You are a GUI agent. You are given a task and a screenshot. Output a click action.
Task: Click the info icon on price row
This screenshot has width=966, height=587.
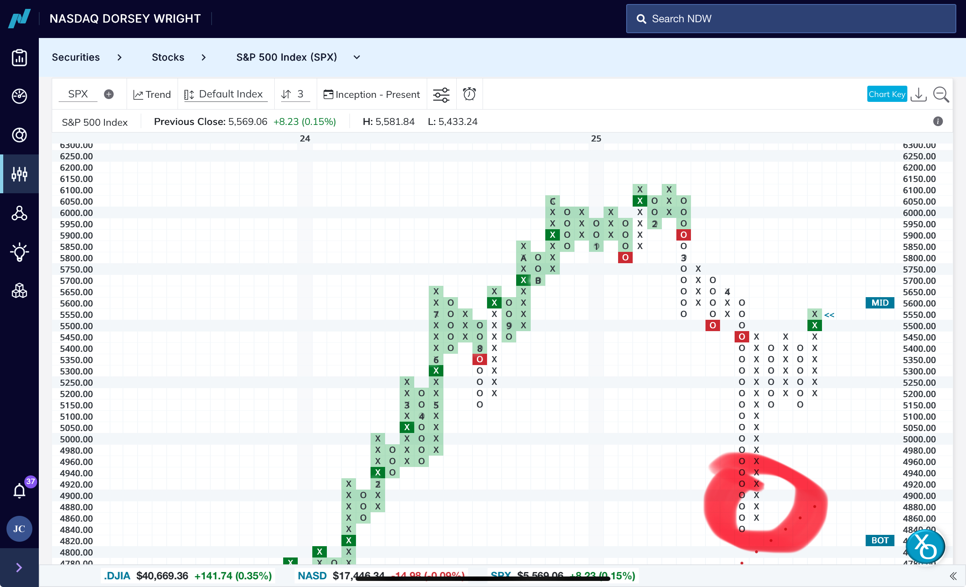click(x=938, y=121)
